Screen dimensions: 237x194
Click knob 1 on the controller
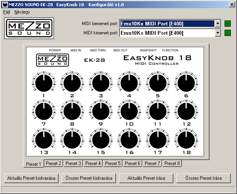pyautogui.click(x=44, y=83)
